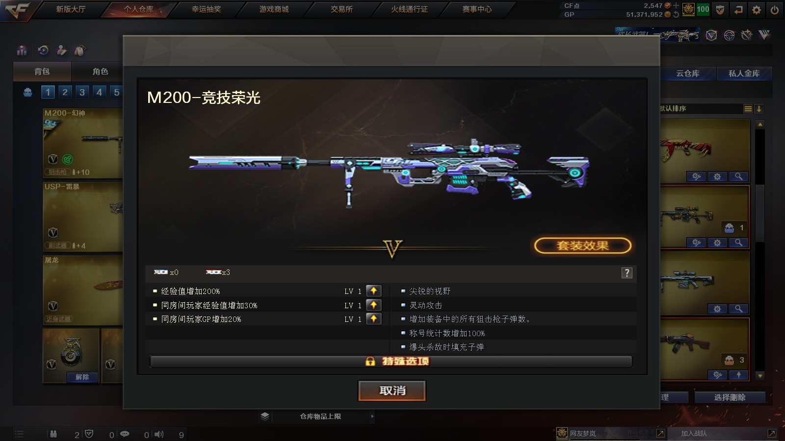Click the power exit icon
785x441 pixels.
pyautogui.click(x=774, y=9)
